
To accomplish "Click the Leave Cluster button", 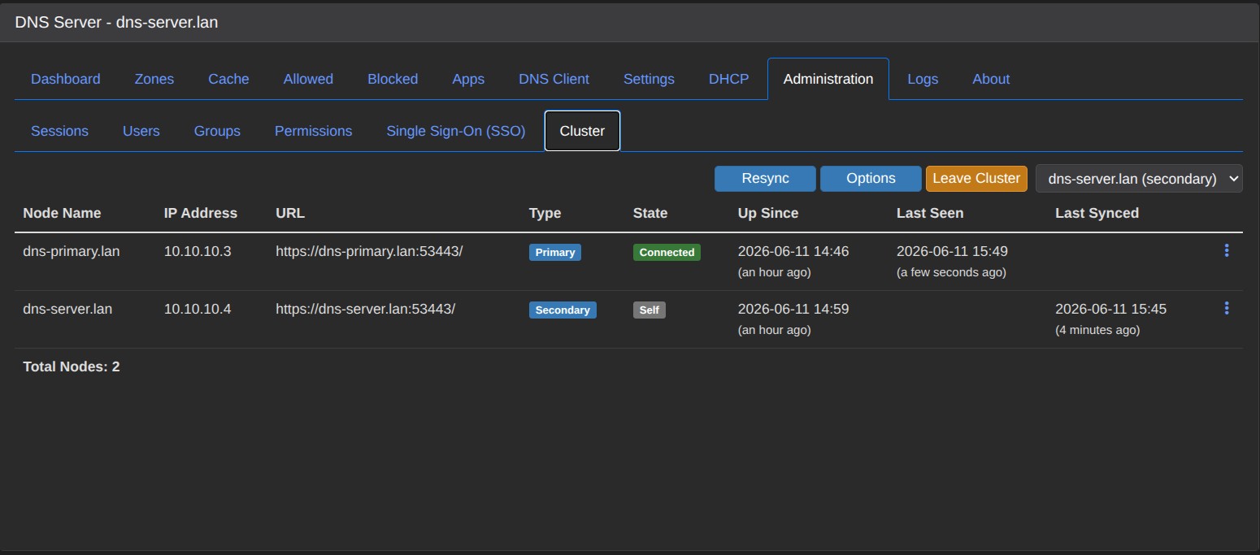I will (x=976, y=179).
